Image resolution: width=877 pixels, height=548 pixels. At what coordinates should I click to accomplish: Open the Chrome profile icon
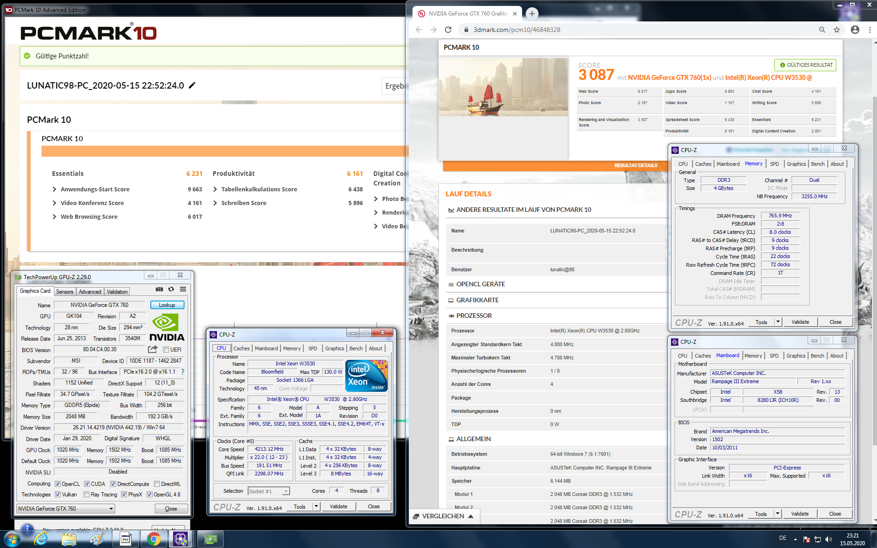coord(855,30)
